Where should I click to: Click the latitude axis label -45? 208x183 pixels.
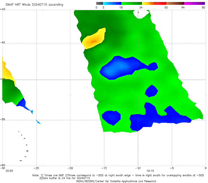pyautogui.click(x=3, y=43)
